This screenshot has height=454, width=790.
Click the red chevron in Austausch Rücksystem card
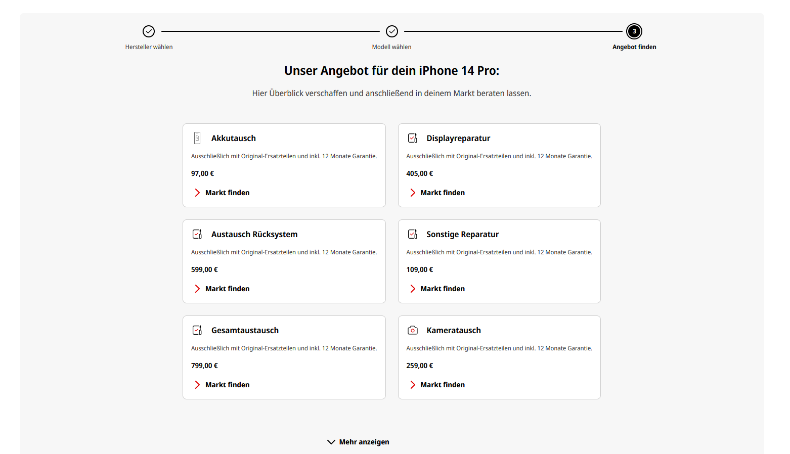[x=197, y=289]
